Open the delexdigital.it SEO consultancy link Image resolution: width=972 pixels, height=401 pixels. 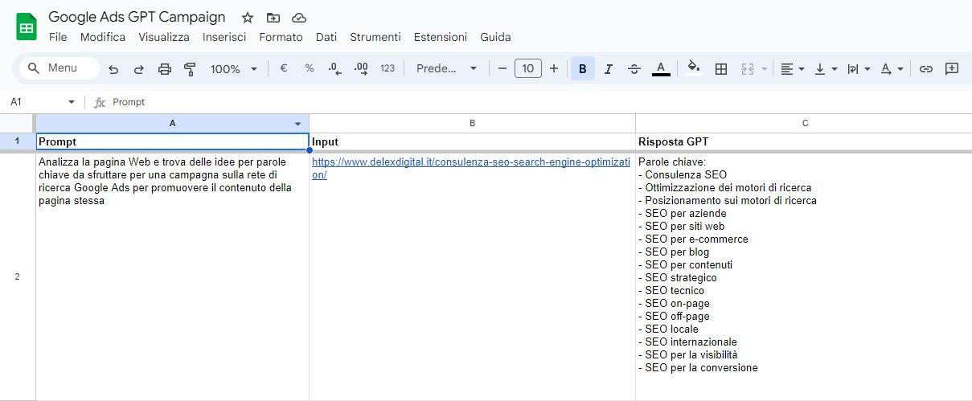(x=471, y=168)
